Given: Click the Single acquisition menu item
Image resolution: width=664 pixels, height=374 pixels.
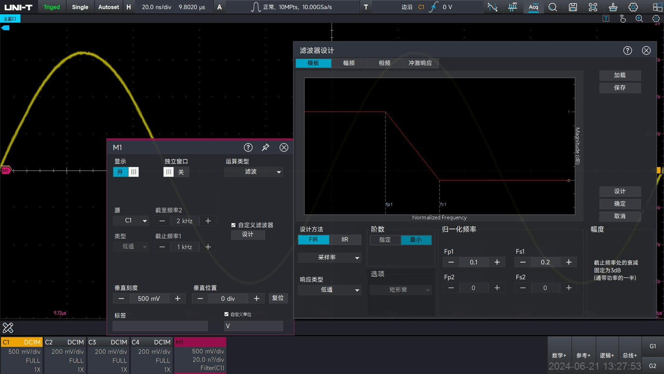Looking at the screenshot, I should pyautogui.click(x=80, y=7).
